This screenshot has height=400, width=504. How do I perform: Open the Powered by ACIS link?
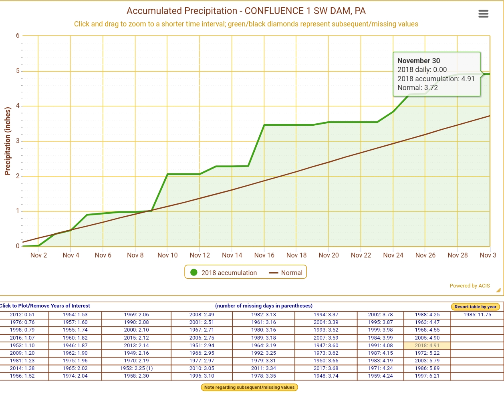pos(470,286)
